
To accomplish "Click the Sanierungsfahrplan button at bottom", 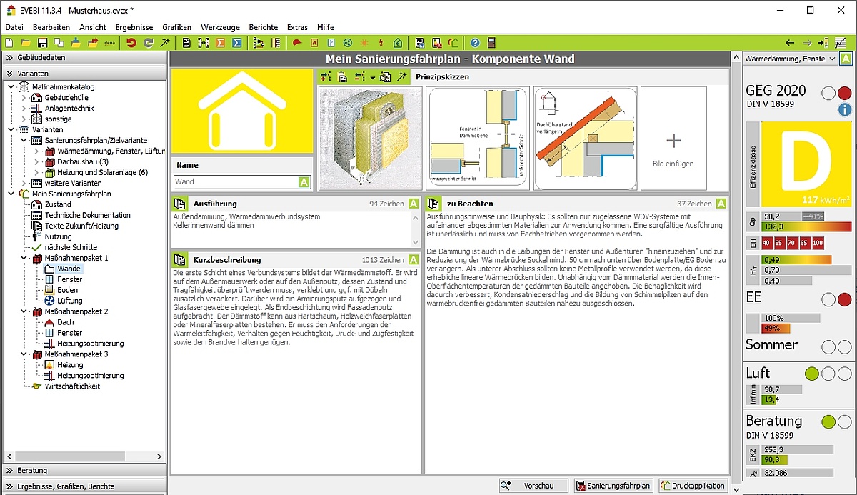I will [614, 486].
